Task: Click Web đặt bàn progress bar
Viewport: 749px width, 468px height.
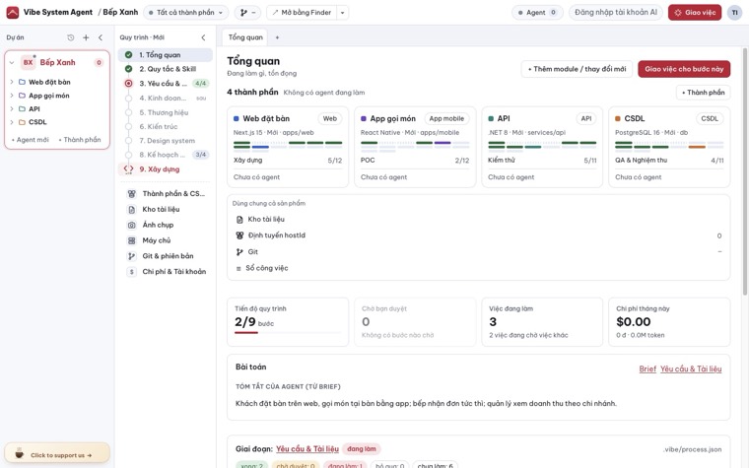Action: click(x=288, y=145)
